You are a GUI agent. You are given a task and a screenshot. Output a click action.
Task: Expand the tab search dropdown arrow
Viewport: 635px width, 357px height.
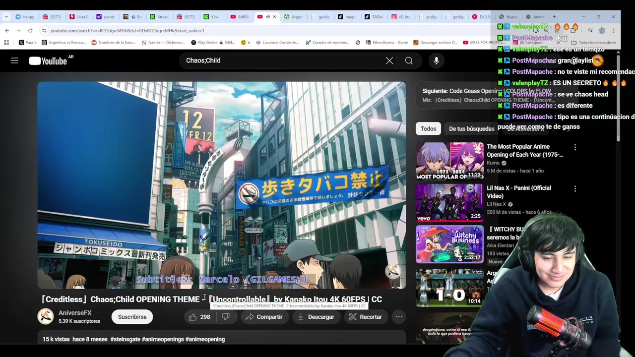(x=6, y=17)
